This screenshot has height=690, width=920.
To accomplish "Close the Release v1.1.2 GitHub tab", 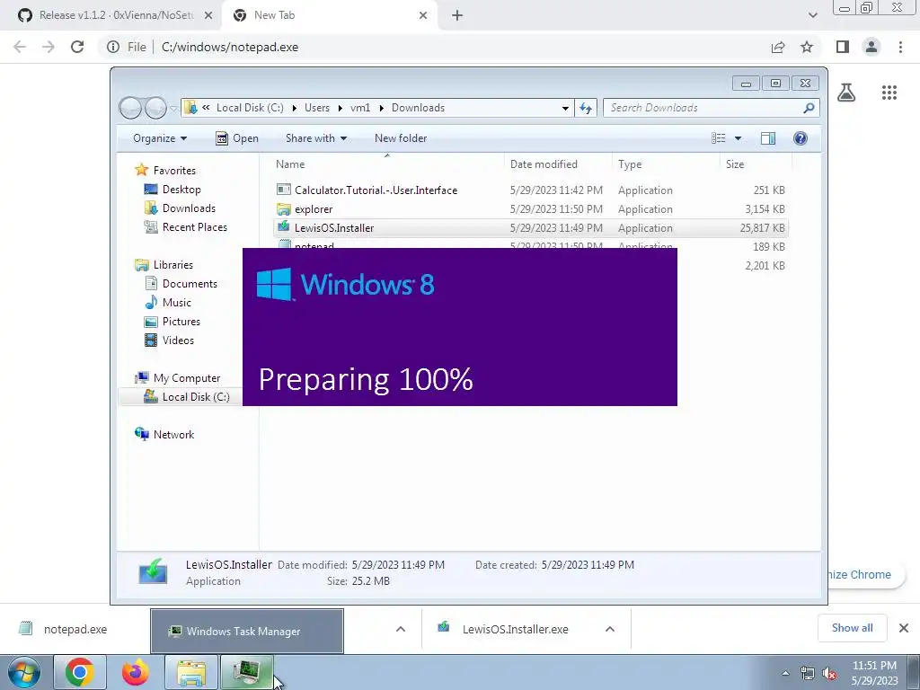I will click(208, 15).
